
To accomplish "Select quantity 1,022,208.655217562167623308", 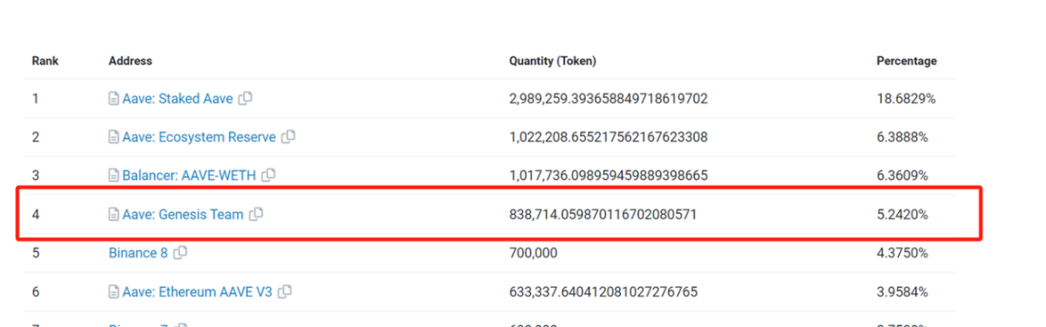I will [608, 137].
